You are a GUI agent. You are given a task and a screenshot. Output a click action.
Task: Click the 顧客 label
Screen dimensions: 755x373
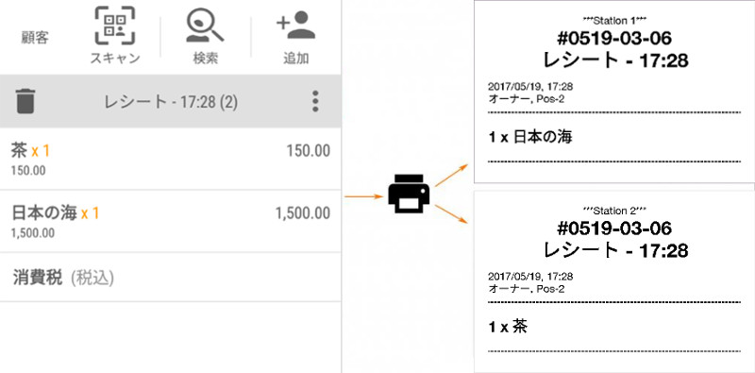tap(35, 38)
